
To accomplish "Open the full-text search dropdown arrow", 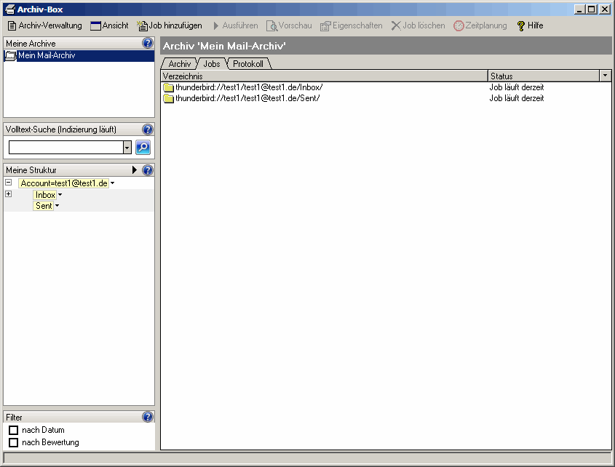I will [127, 148].
